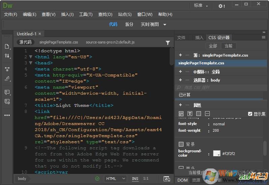The image size is (269, 185).
Task: Open the HTML language dropdown
Action: [115, 179]
